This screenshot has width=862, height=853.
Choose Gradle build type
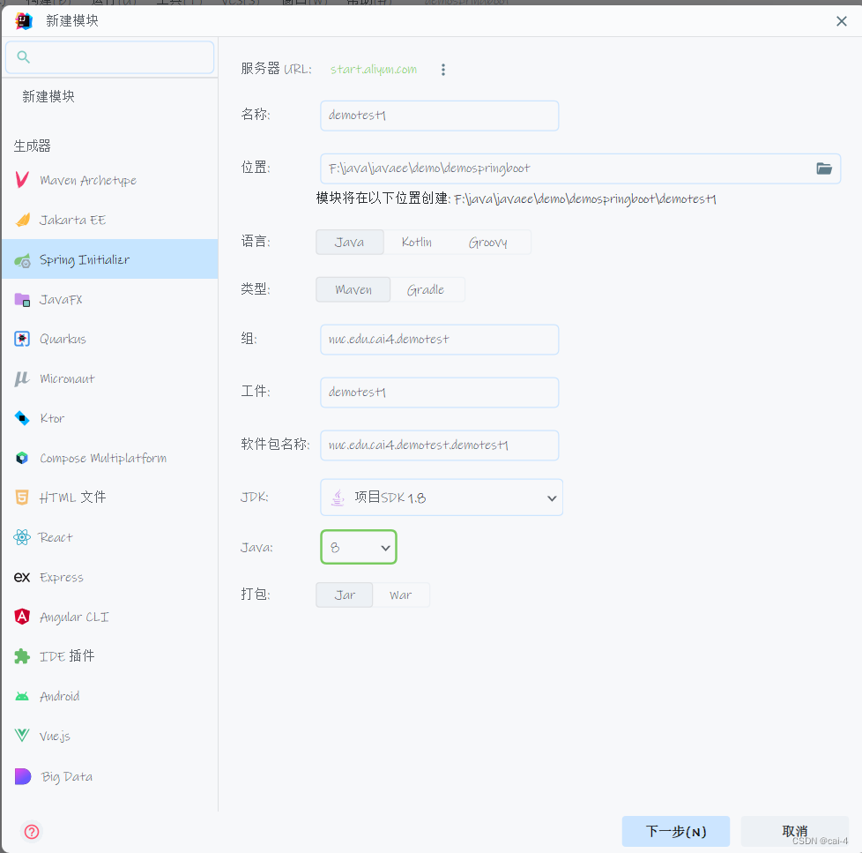pos(426,289)
